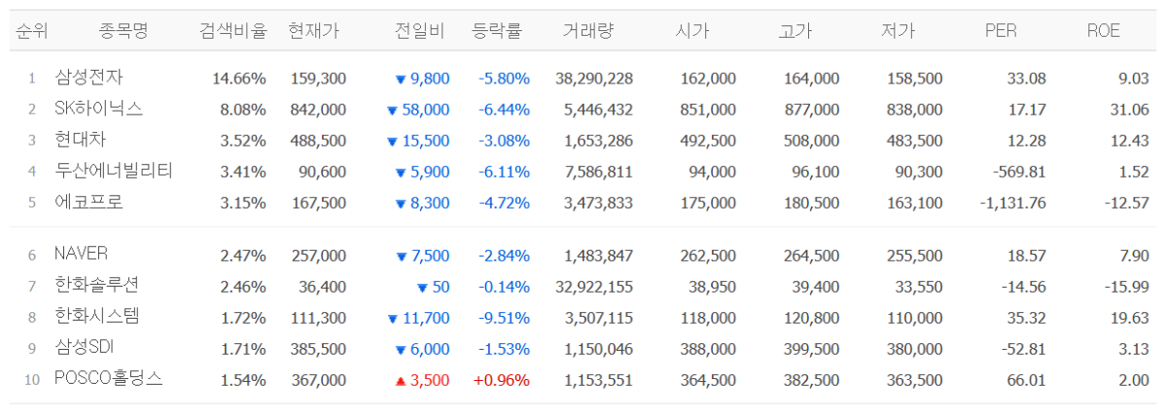Click the blue down arrow beside 6,000

[x=401, y=350]
